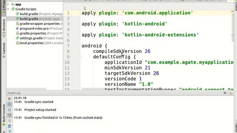Open help via blue question mark icon
The image size is (237, 133).
pyautogui.click(x=9, y=132)
